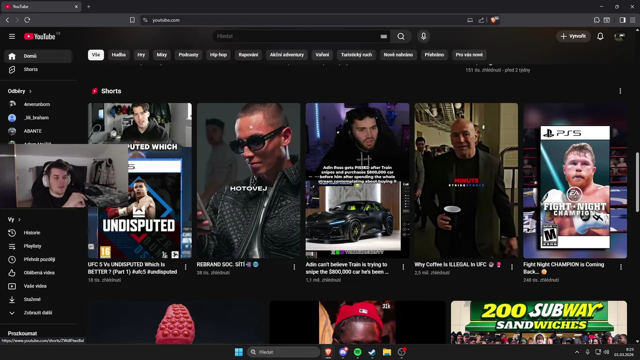Open Shorts in the sidebar
Image resolution: width=640 pixels, height=360 pixels.
(x=38, y=69)
